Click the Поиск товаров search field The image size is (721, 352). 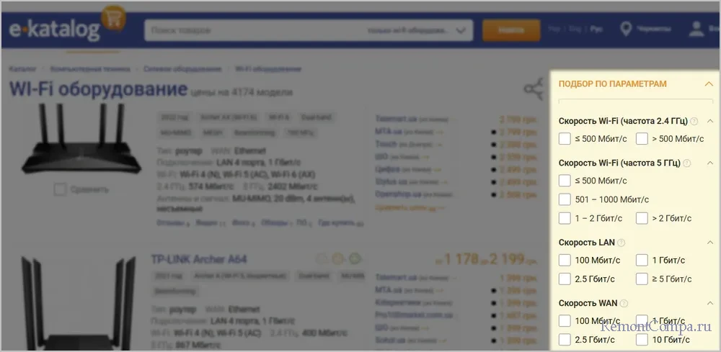tap(252, 30)
